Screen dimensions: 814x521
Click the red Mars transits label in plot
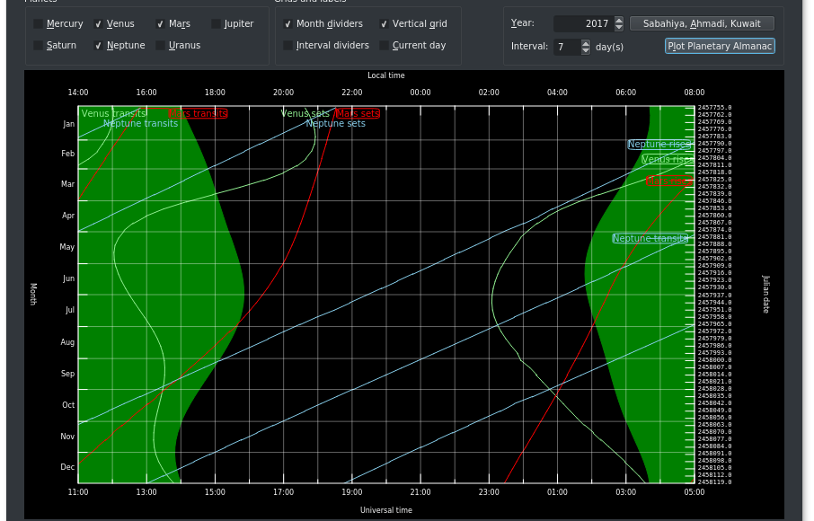click(x=198, y=113)
